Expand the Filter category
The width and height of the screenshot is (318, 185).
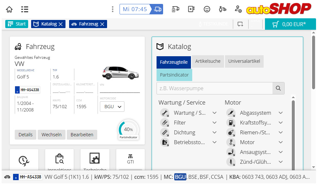click(x=215, y=123)
